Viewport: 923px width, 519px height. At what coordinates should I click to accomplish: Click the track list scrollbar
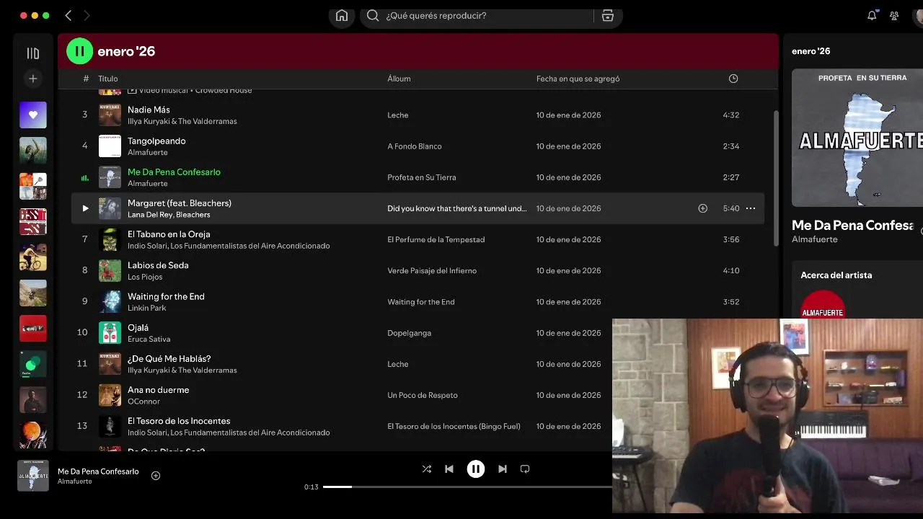pos(776,179)
